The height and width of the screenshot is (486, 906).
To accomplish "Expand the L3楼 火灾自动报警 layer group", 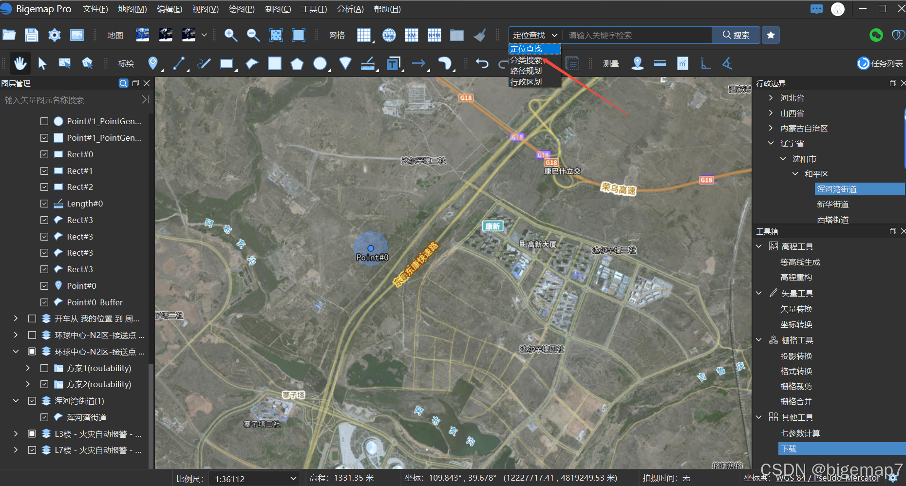I will click(16, 434).
